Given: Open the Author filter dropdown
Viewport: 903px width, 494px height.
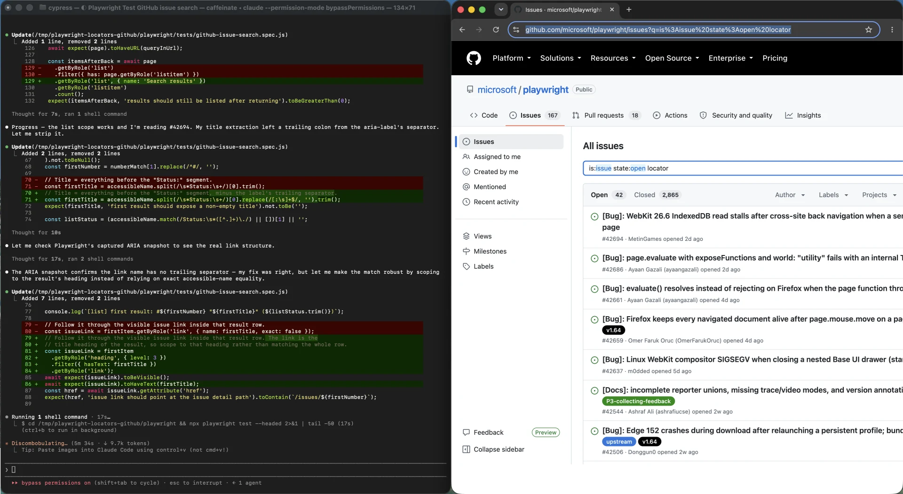Looking at the screenshot, I should tap(790, 195).
